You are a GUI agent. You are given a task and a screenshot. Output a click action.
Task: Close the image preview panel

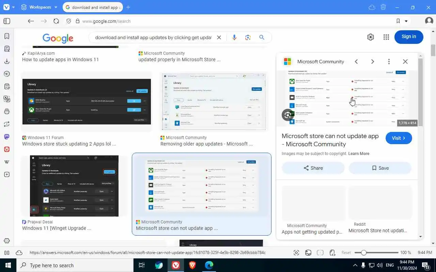[x=405, y=62]
